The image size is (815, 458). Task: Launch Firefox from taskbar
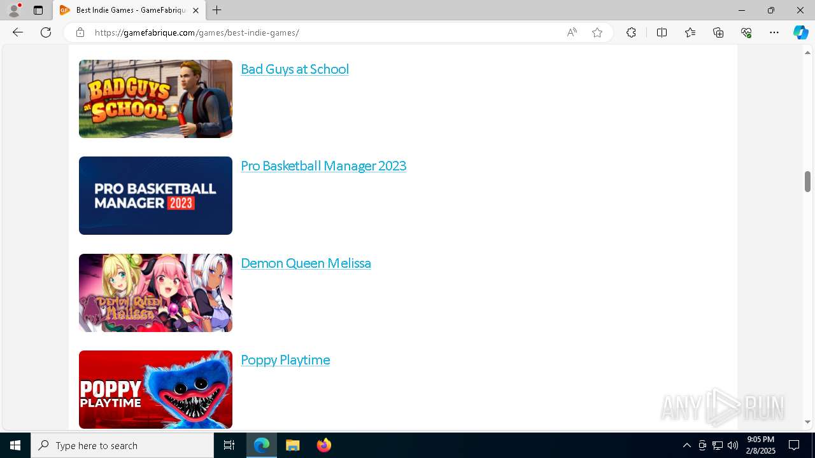click(x=323, y=445)
